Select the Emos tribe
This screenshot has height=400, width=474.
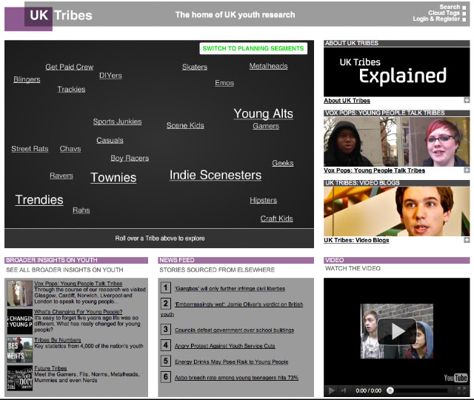(x=224, y=83)
